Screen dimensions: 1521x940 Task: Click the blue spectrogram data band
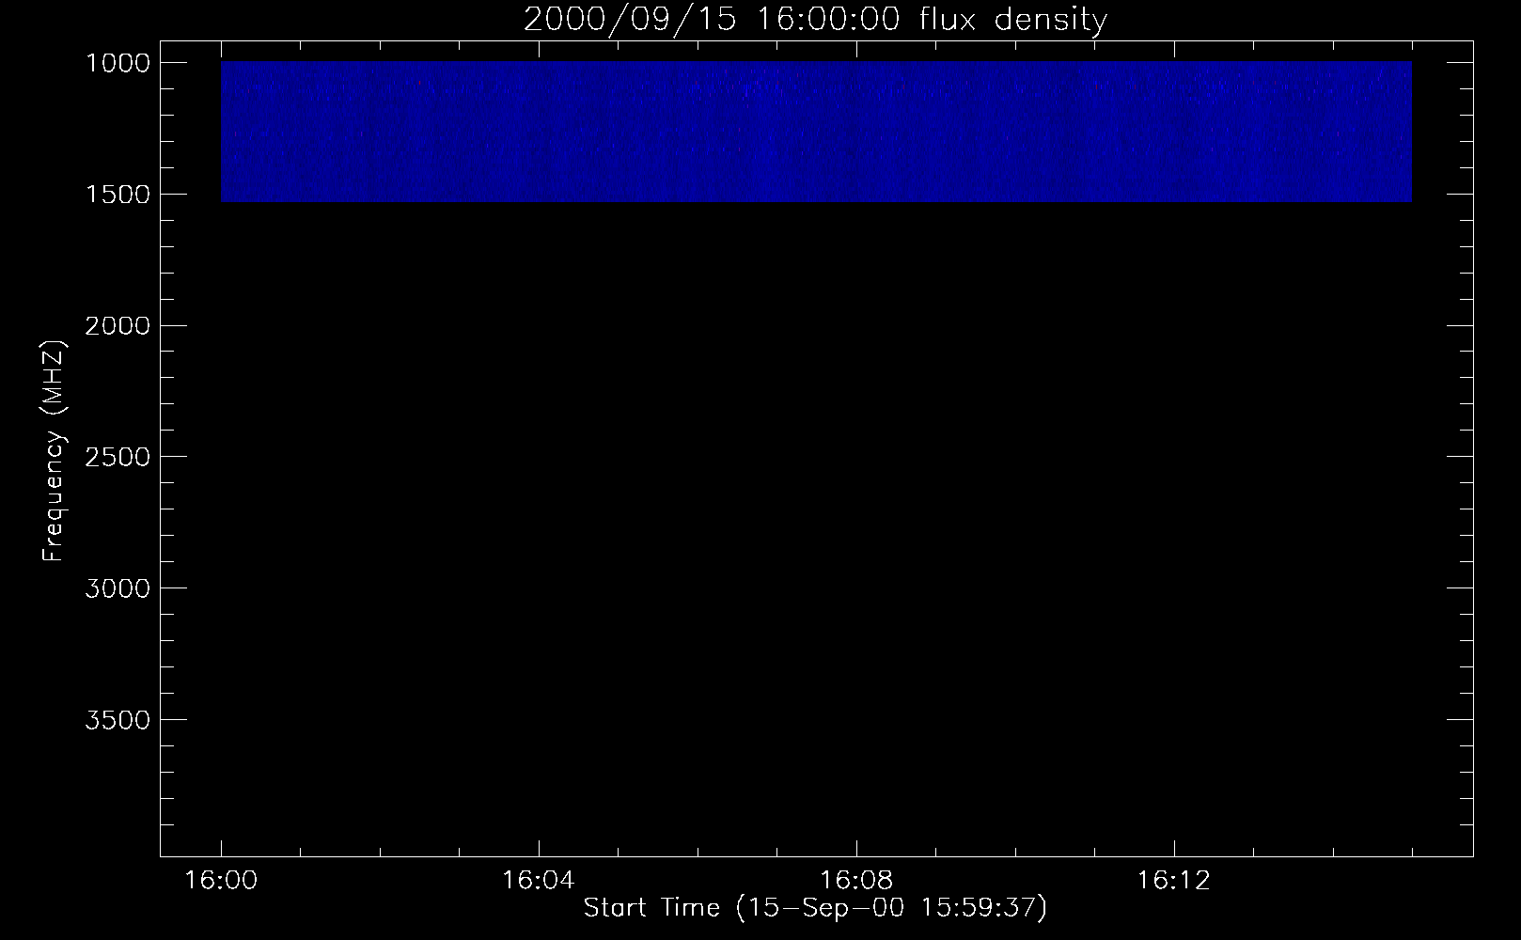click(x=816, y=132)
